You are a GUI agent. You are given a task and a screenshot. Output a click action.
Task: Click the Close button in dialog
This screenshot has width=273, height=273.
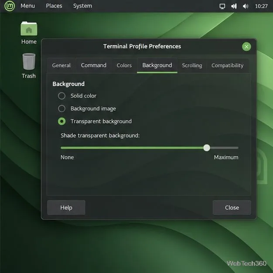[232, 208]
